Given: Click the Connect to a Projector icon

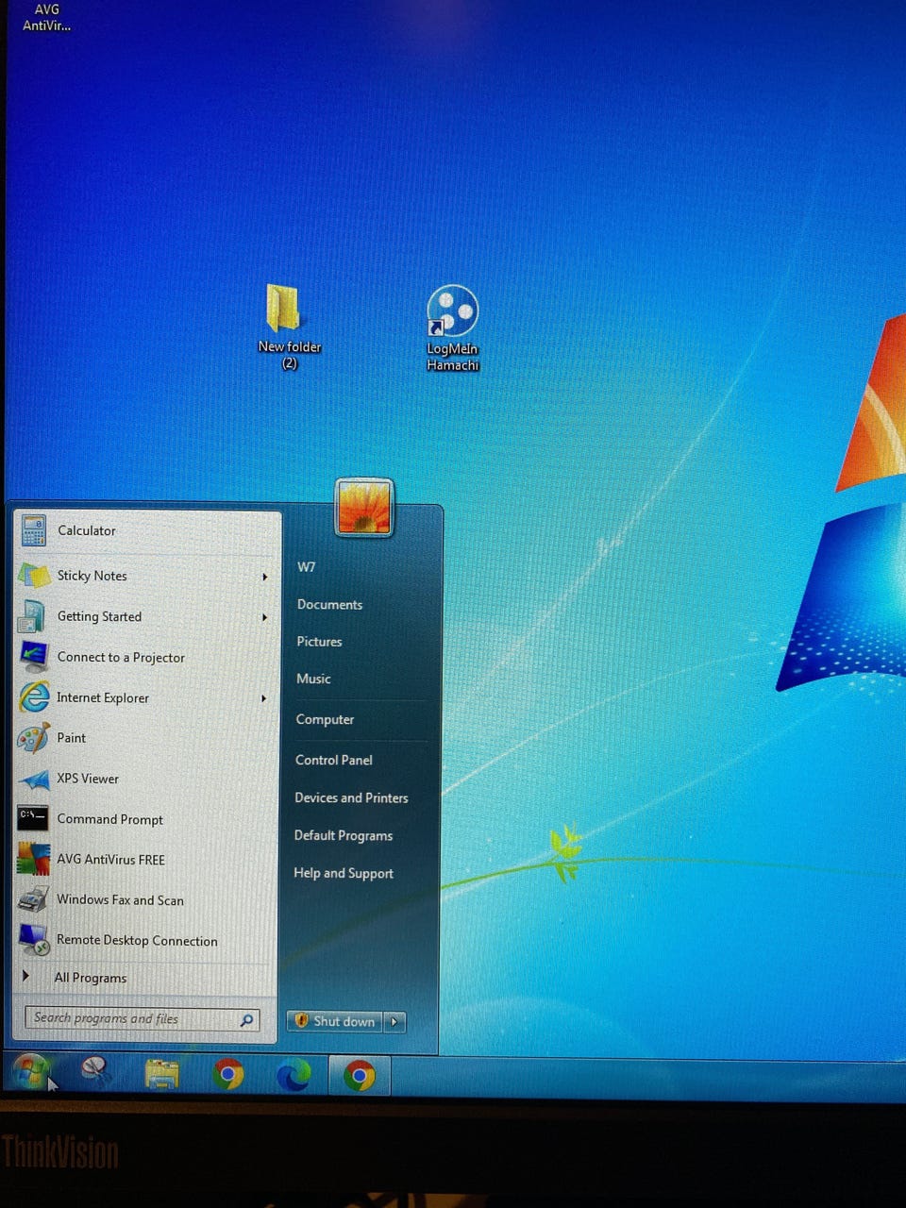Looking at the screenshot, I should pyautogui.click(x=34, y=657).
